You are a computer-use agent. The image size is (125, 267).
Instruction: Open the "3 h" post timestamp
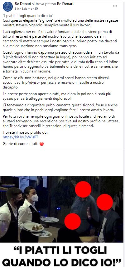pyautogui.click(x=17, y=8)
